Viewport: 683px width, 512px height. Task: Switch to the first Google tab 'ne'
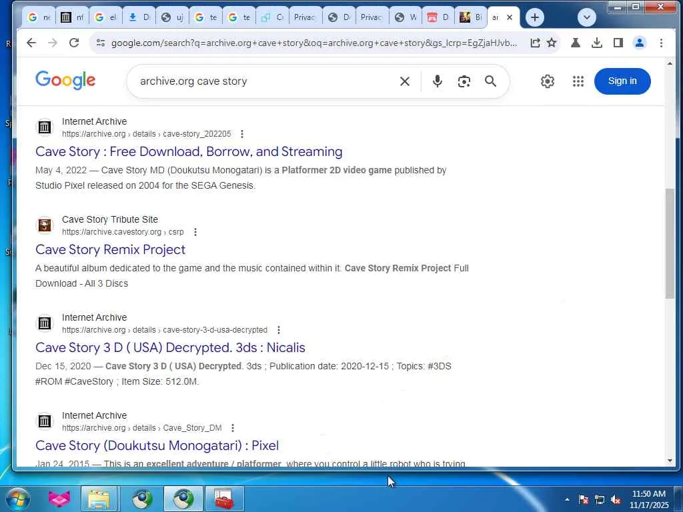[39, 17]
